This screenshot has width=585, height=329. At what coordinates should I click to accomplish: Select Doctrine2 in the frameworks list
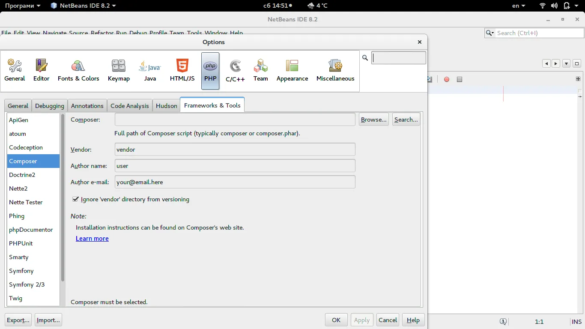point(33,175)
